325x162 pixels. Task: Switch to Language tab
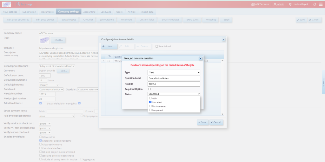(x=106, y=12)
